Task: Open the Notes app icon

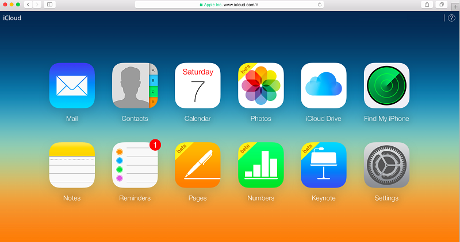Action: click(72, 165)
